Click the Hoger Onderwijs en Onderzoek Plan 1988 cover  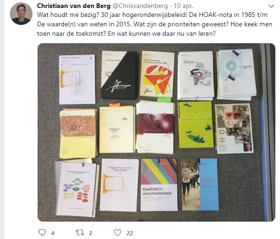(x=157, y=74)
